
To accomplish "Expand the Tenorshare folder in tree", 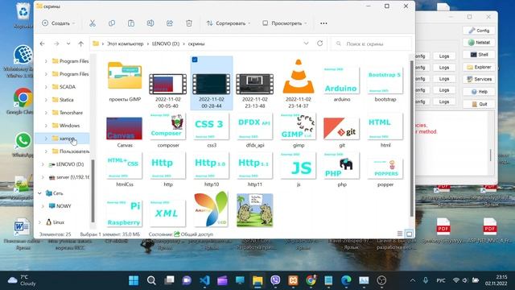I will click(46, 113).
